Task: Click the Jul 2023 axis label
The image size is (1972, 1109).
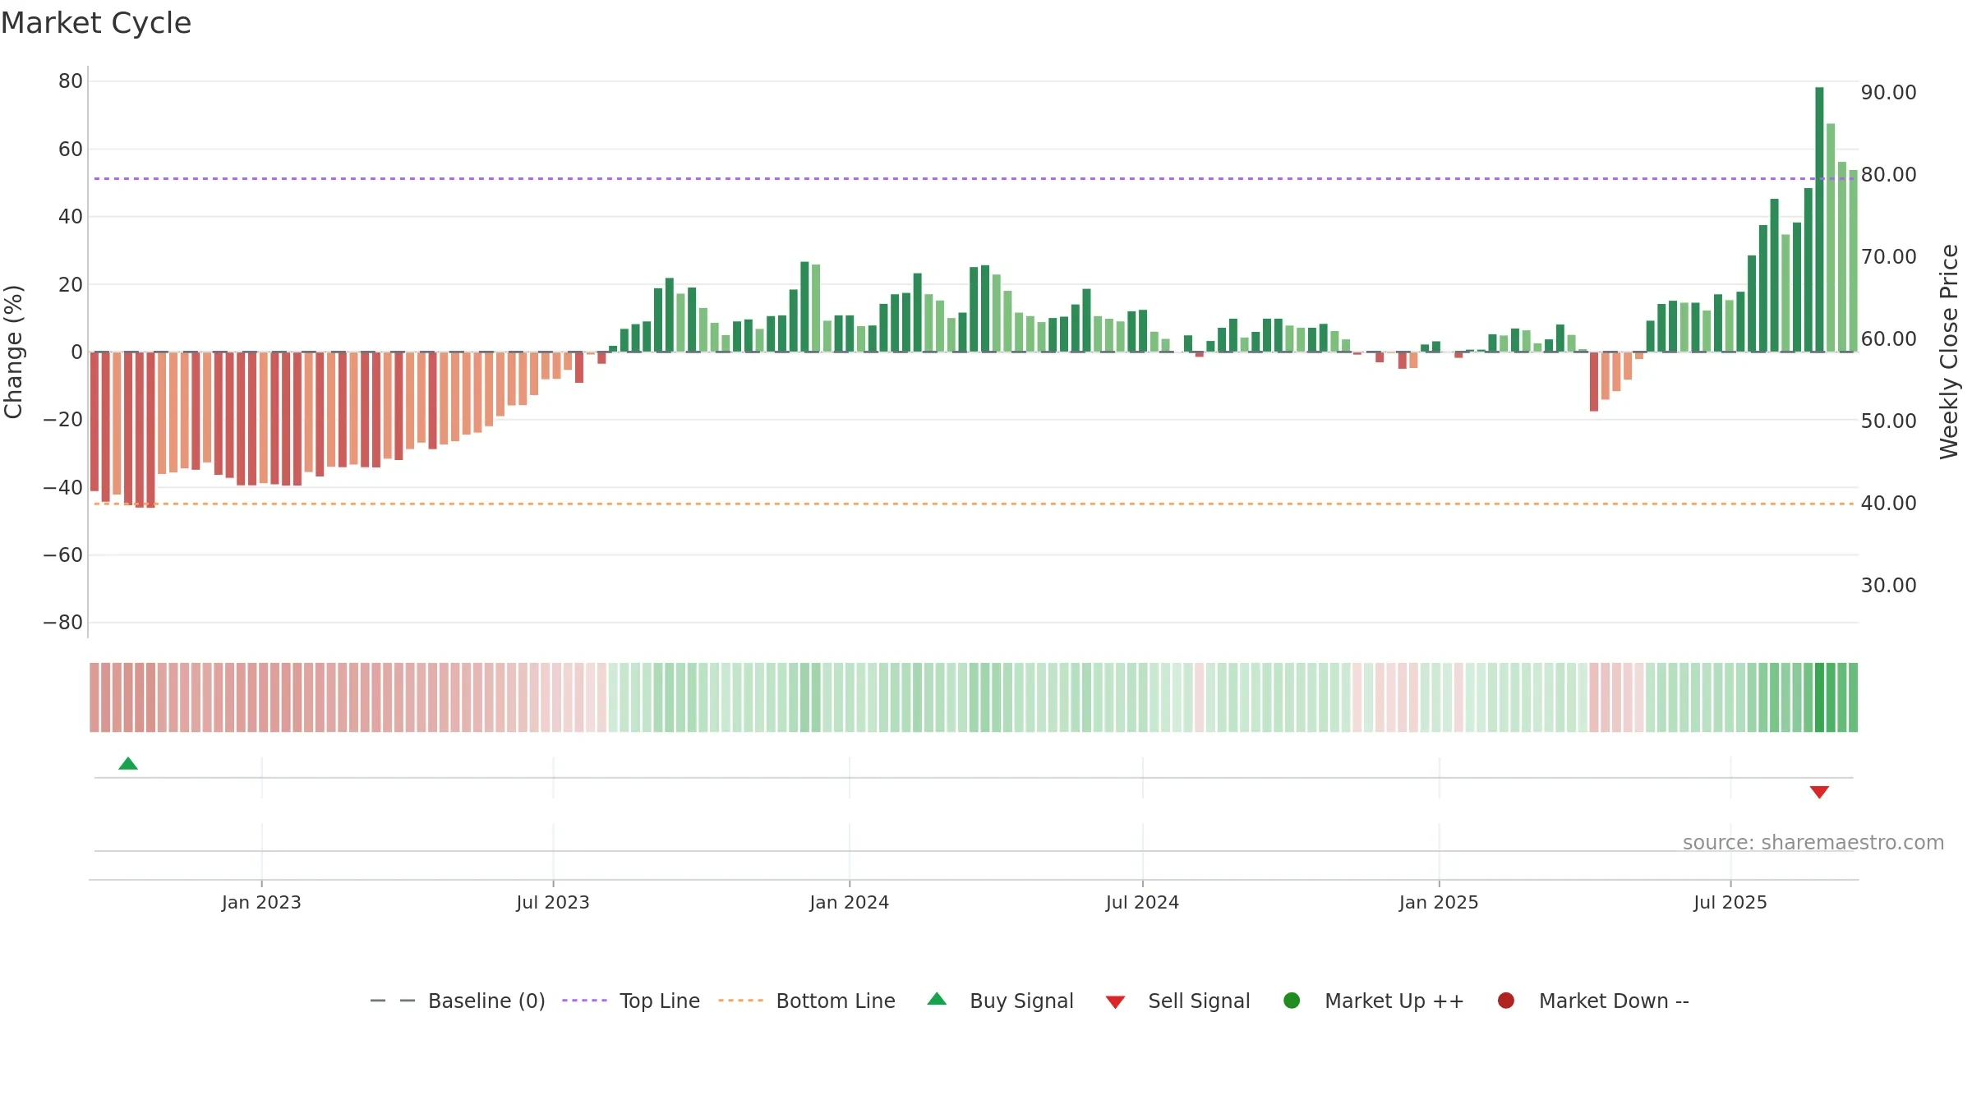Action: (553, 903)
